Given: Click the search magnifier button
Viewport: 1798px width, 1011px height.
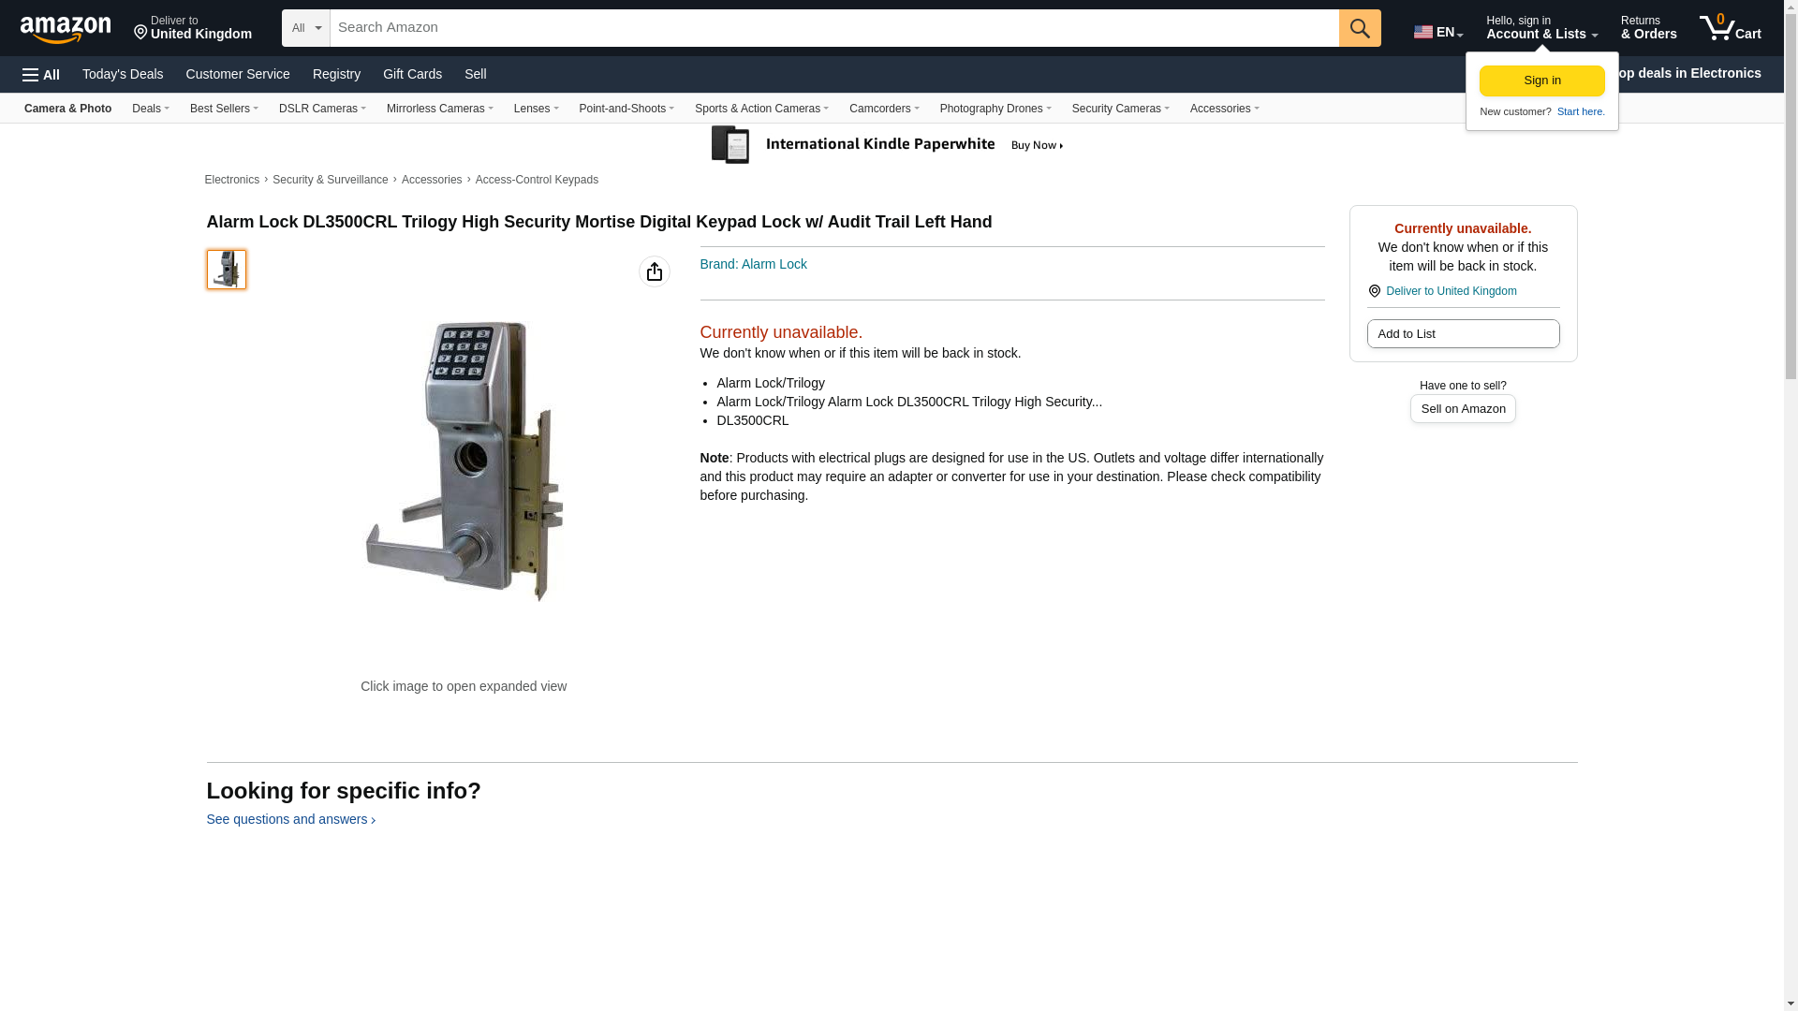Looking at the screenshot, I should click(1360, 28).
